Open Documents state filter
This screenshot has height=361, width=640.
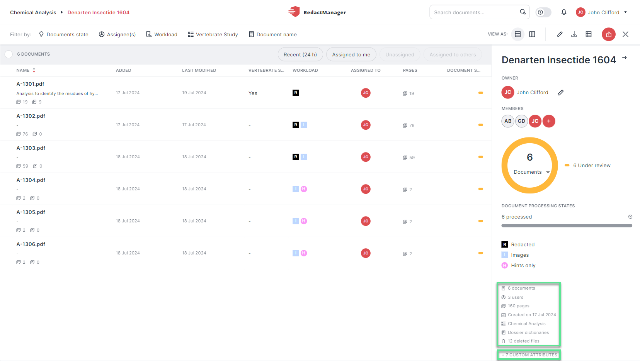tap(64, 34)
